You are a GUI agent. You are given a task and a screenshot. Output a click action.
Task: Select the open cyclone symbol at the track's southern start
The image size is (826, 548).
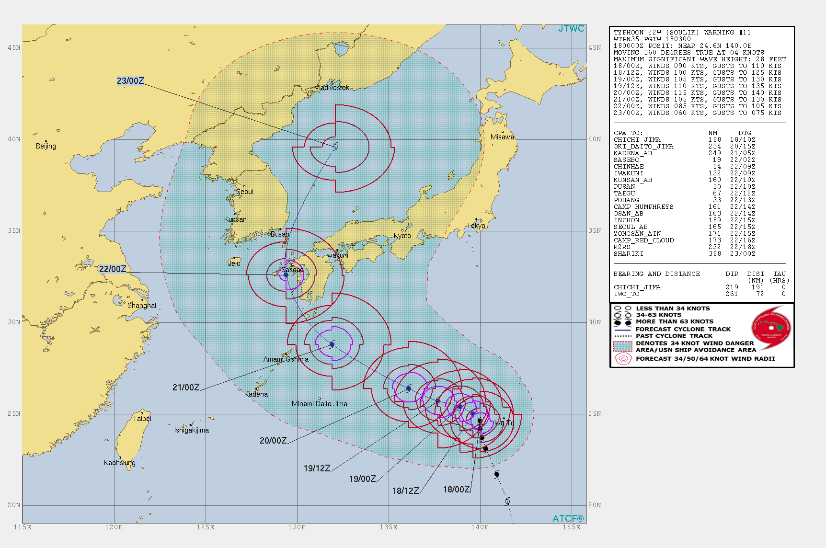coord(507,501)
